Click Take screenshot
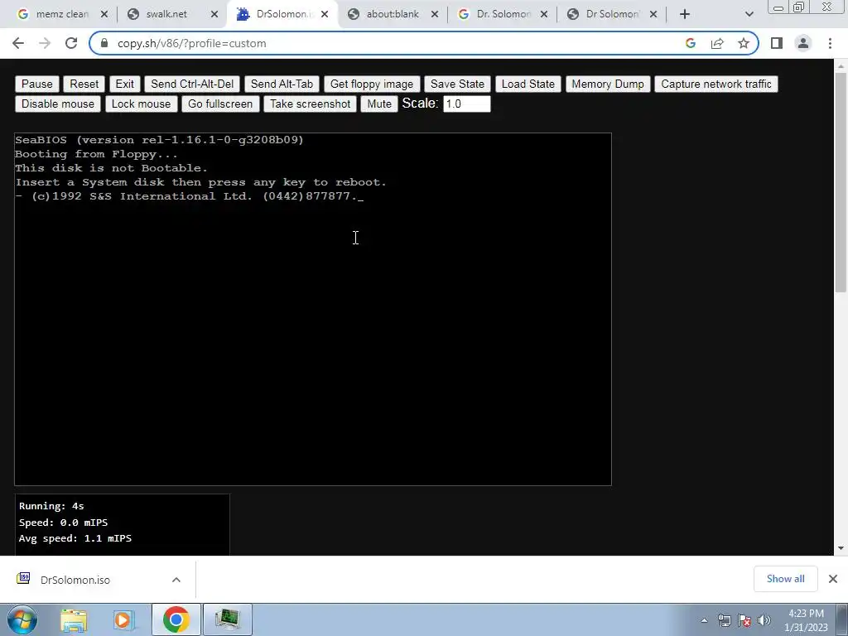Screen dimensions: 848x636 (310, 104)
